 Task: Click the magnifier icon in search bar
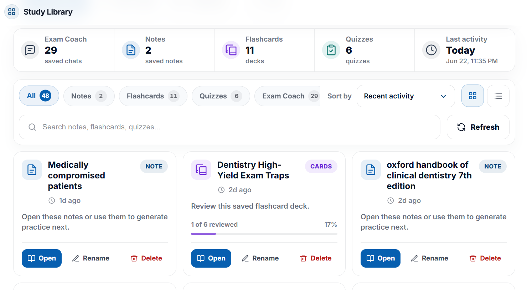[x=32, y=127]
